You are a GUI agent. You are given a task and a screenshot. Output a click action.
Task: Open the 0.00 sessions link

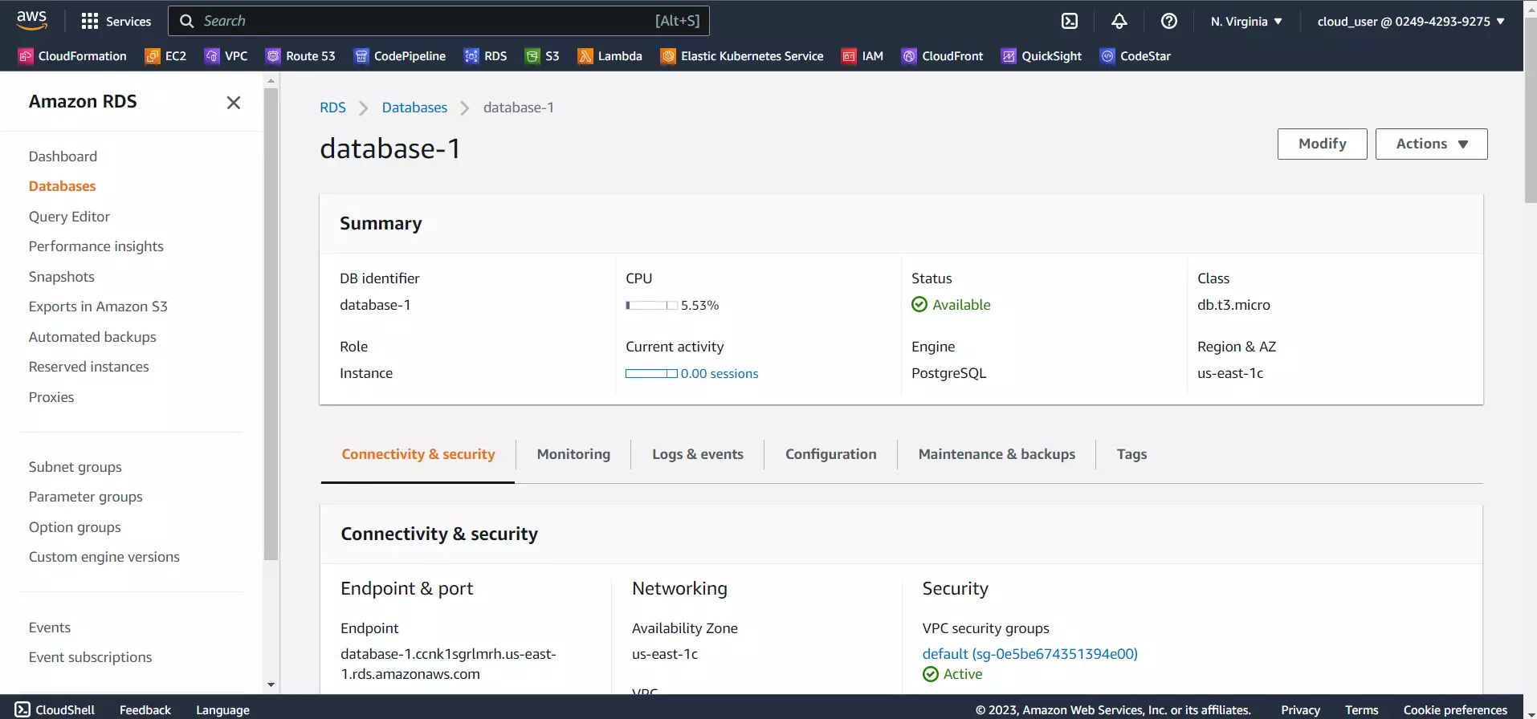(x=720, y=374)
